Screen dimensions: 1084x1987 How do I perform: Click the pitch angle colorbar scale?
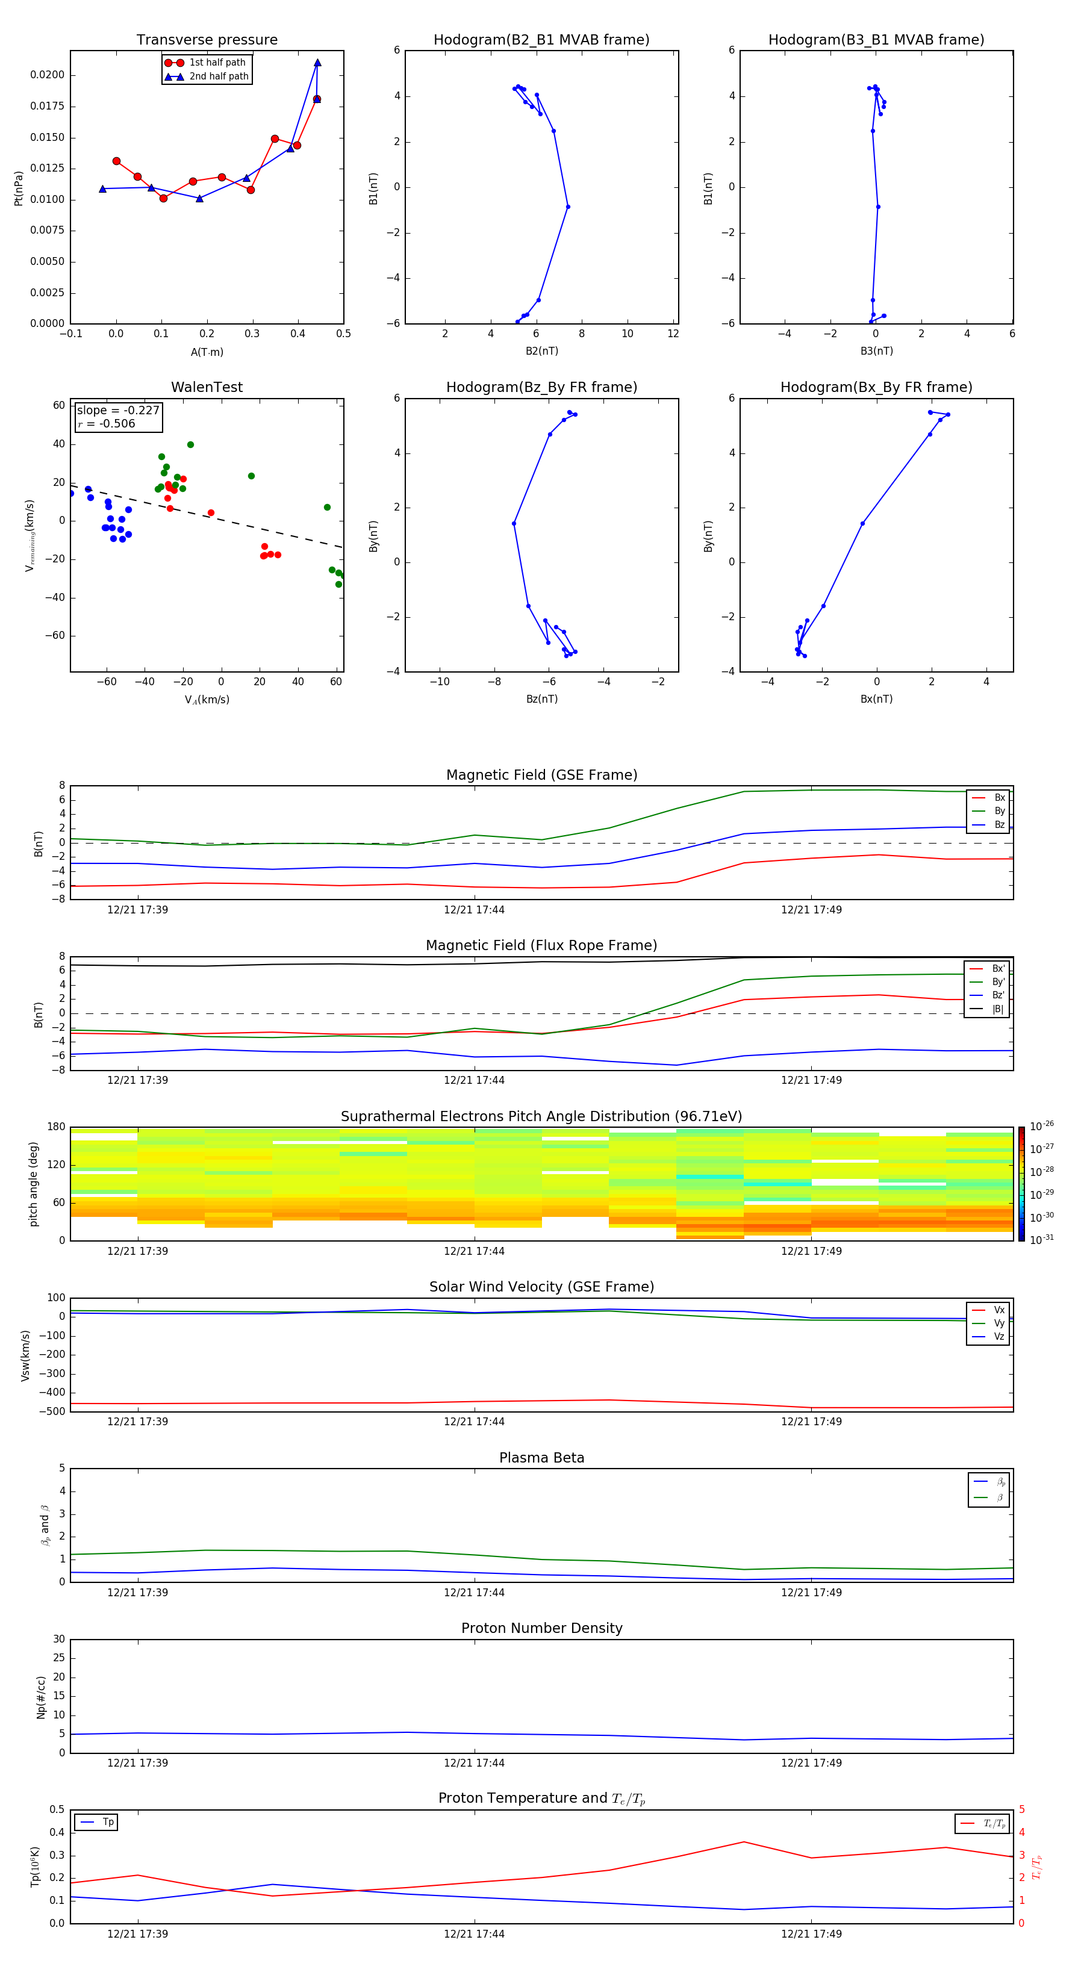tap(1021, 1184)
